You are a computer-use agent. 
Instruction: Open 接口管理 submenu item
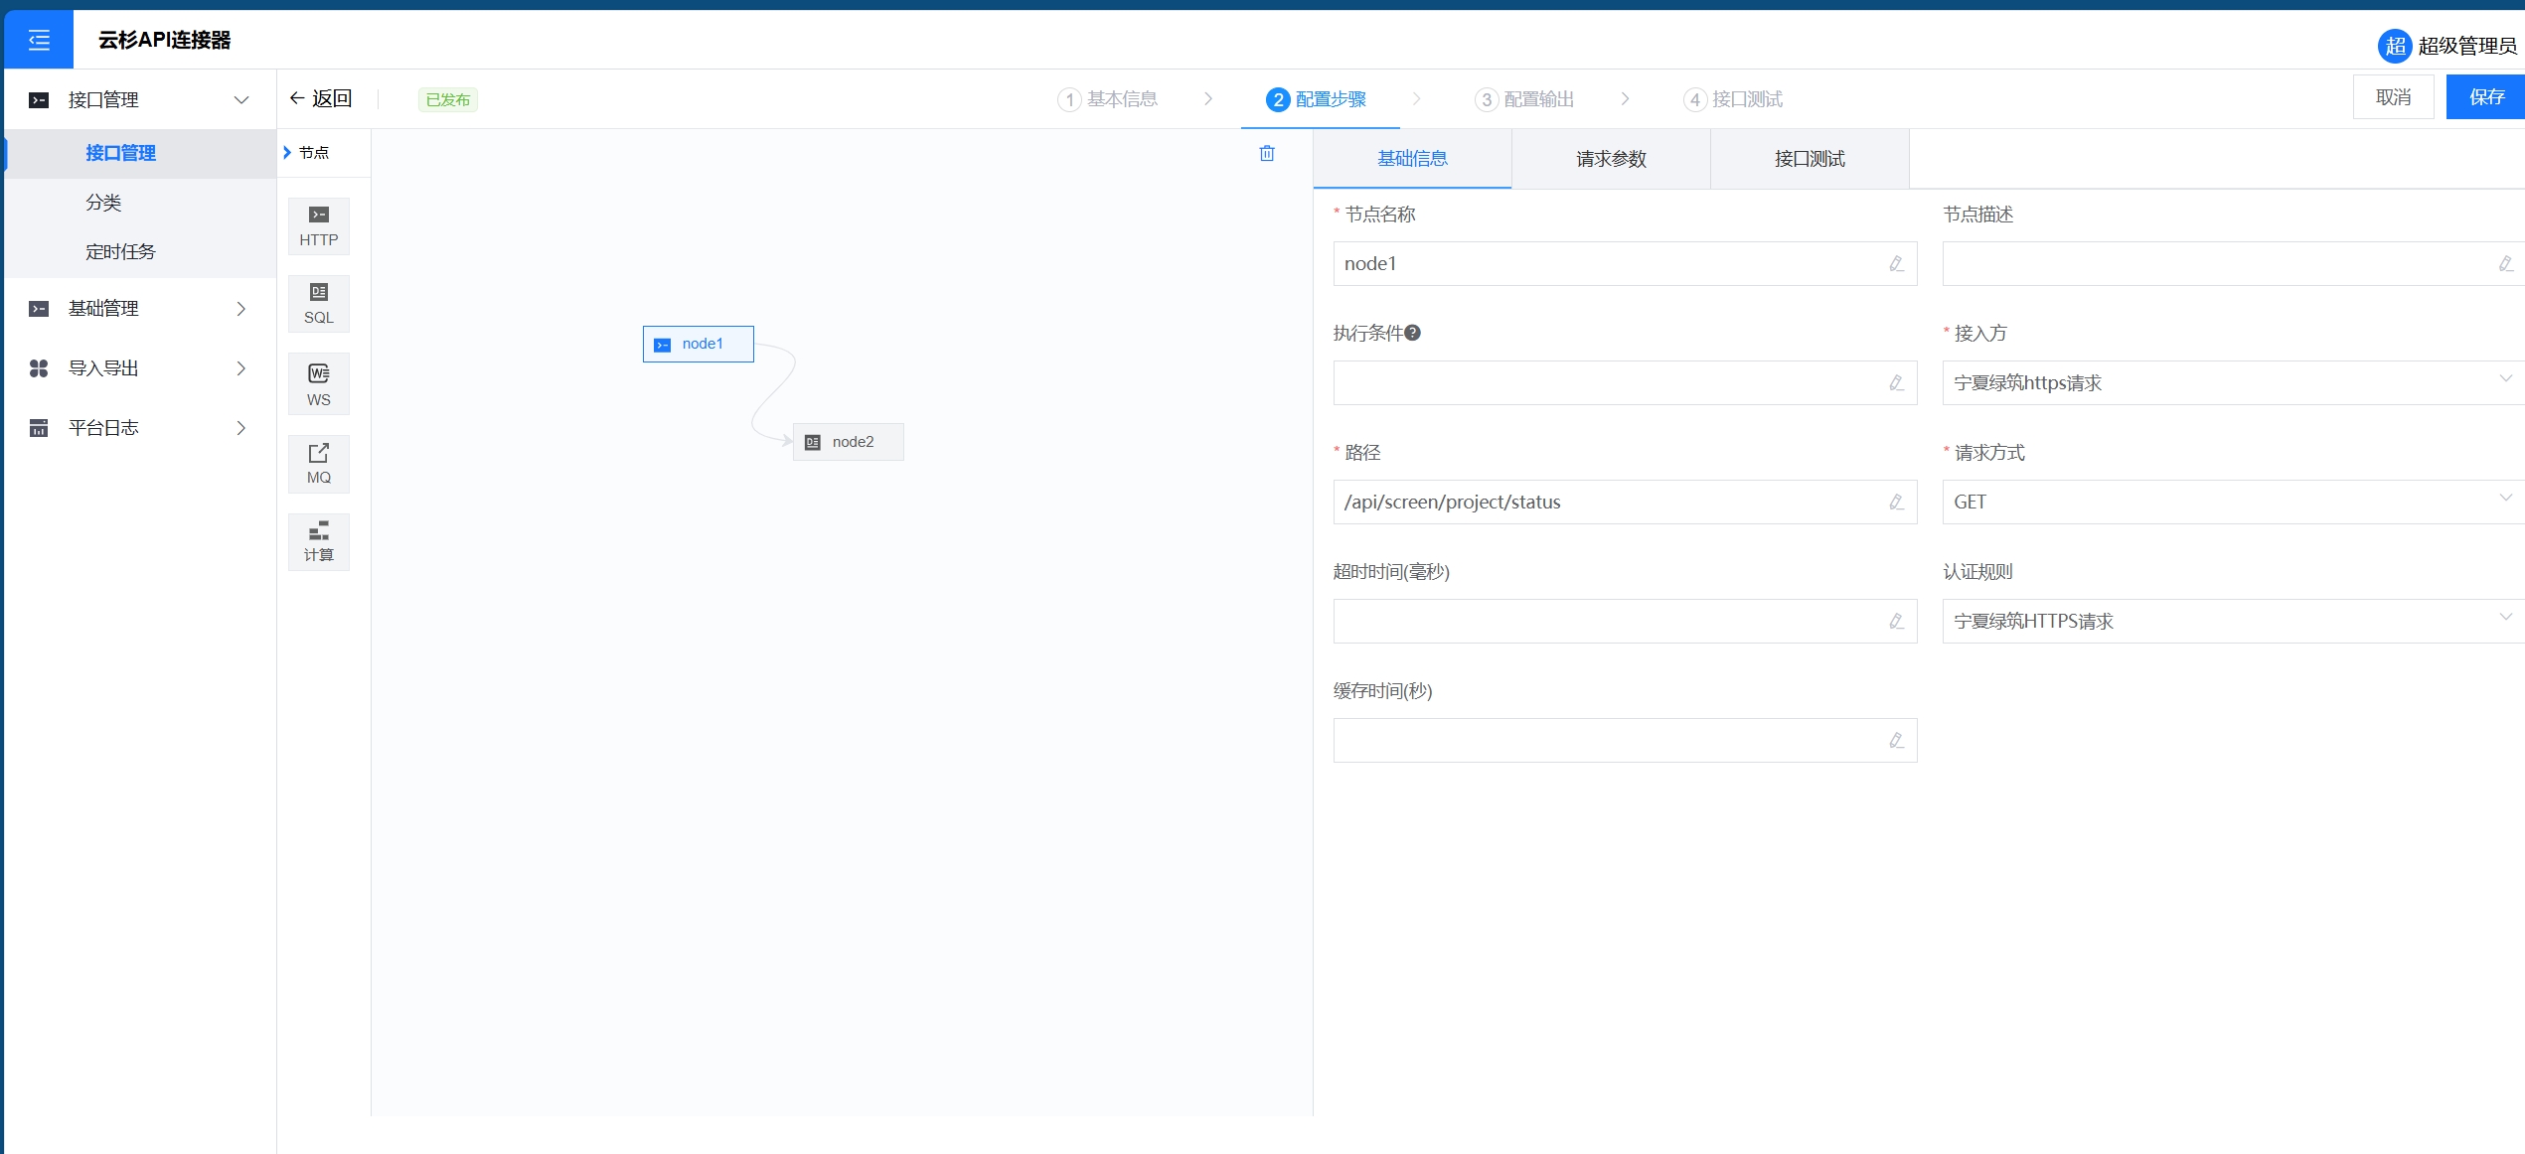point(140,153)
